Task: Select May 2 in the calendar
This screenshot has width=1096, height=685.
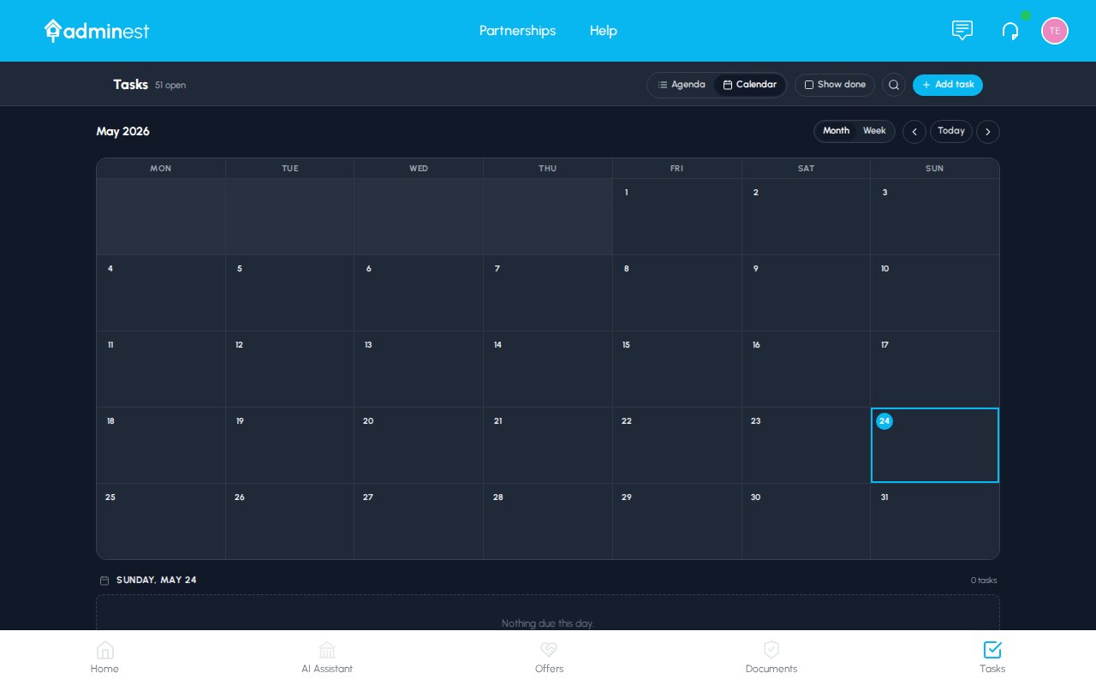Action: (806, 217)
